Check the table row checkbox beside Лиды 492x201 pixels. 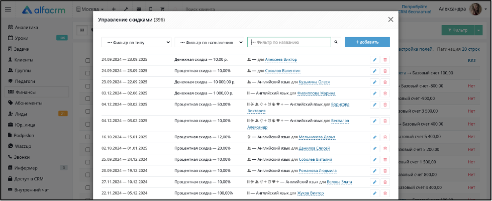point(88,112)
